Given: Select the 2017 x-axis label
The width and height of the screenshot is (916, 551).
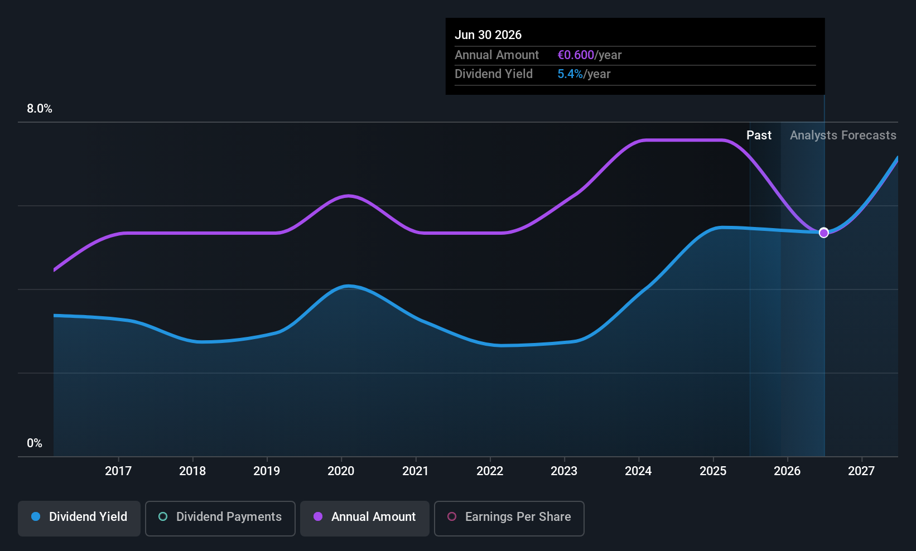Looking at the screenshot, I should point(118,471).
